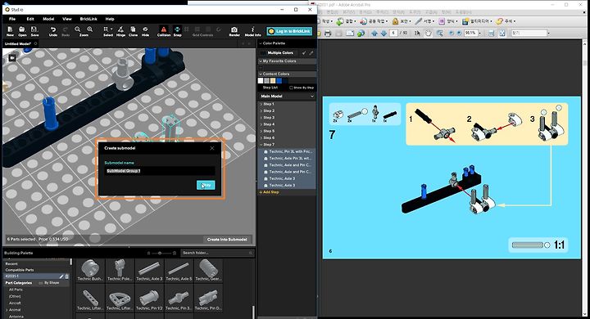The height and width of the screenshot is (319, 590).
Task: Click the New file icon in Stud.io
Action: pos(10,29)
